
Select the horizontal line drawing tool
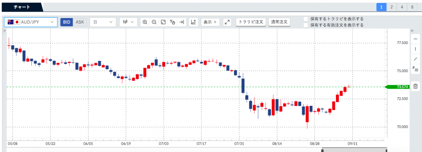(x=415, y=39)
